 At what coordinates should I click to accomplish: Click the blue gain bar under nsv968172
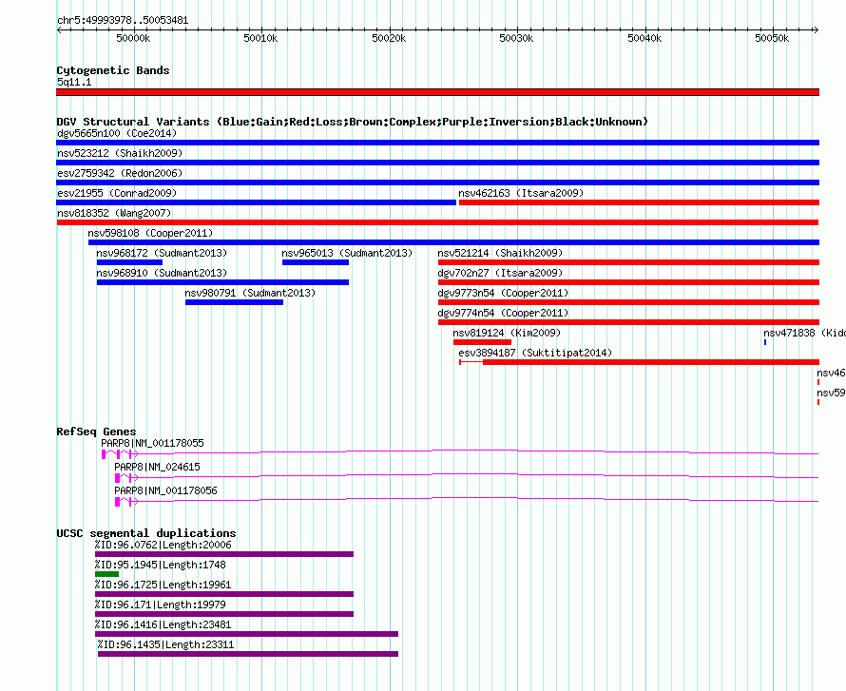point(129,262)
